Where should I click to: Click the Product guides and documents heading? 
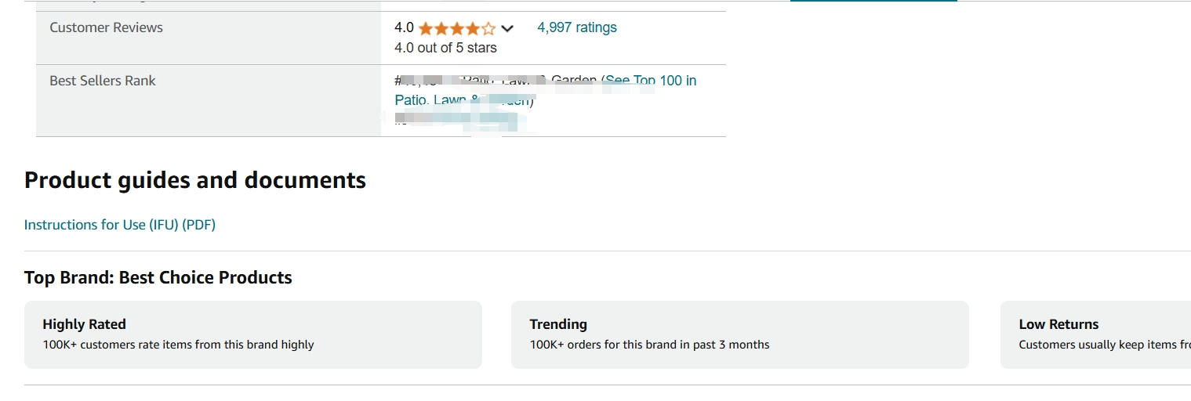[x=195, y=180]
